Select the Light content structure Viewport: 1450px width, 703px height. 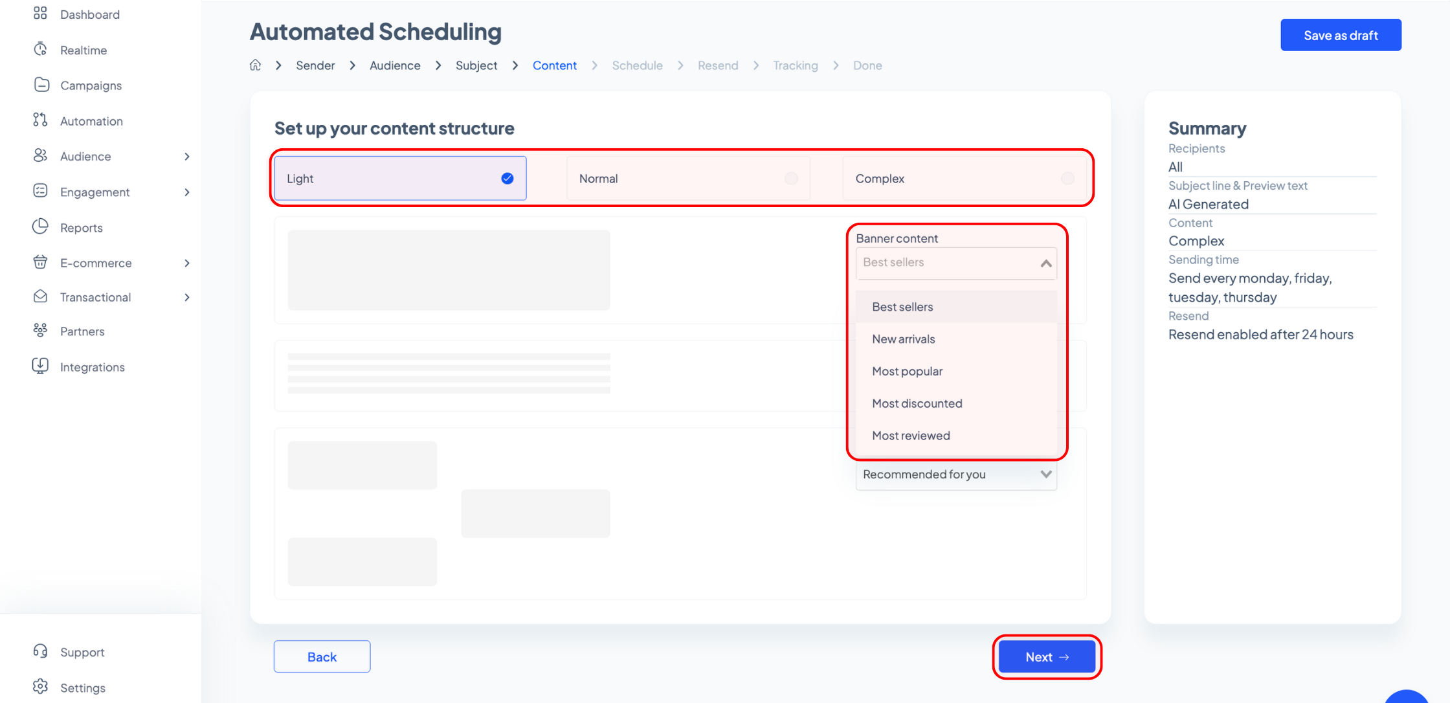[400, 178]
